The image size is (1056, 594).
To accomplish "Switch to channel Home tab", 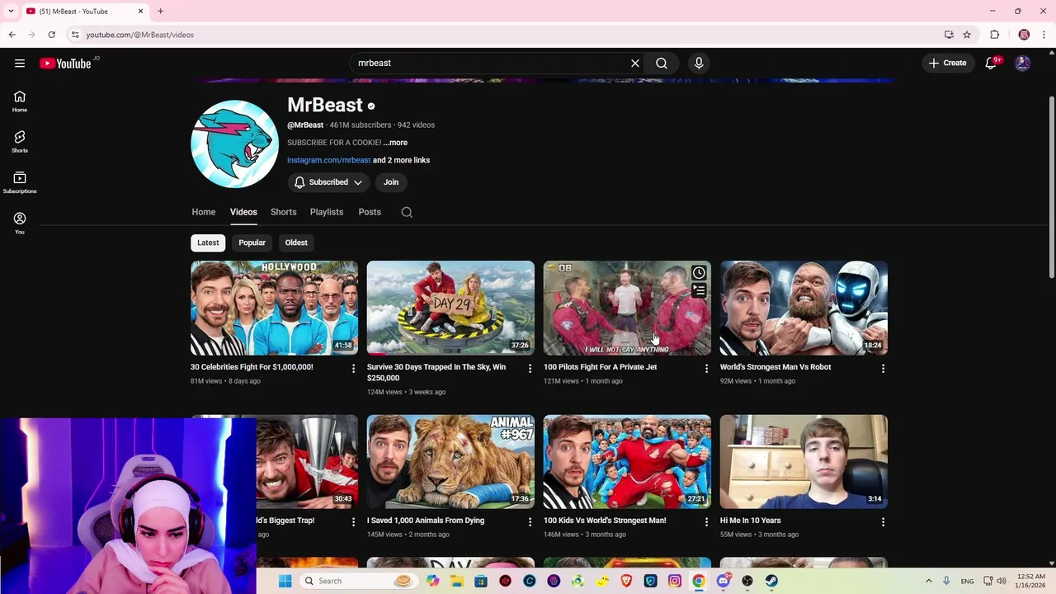I will pos(204,212).
